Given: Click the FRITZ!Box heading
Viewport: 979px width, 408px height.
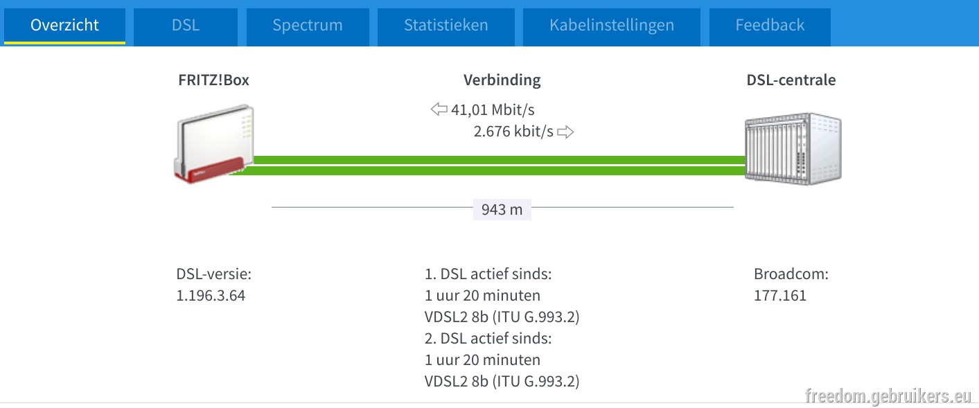Looking at the screenshot, I should coord(213,80).
